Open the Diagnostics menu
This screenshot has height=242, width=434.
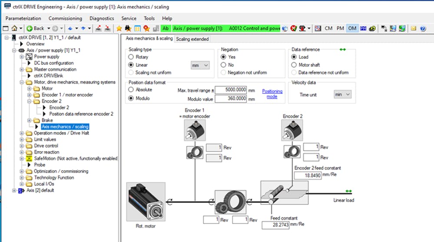(102, 18)
